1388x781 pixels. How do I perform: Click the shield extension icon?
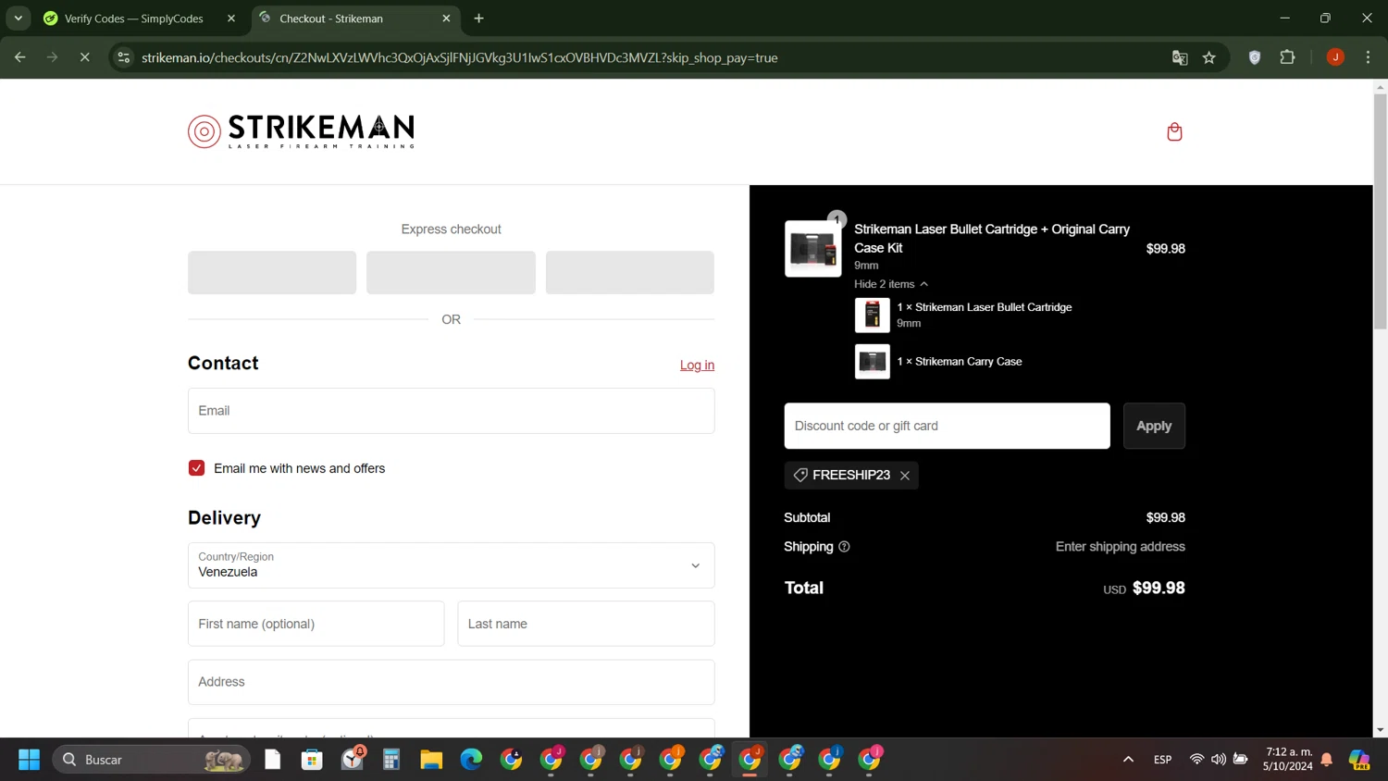pyautogui.click(x=1255, y=57)
